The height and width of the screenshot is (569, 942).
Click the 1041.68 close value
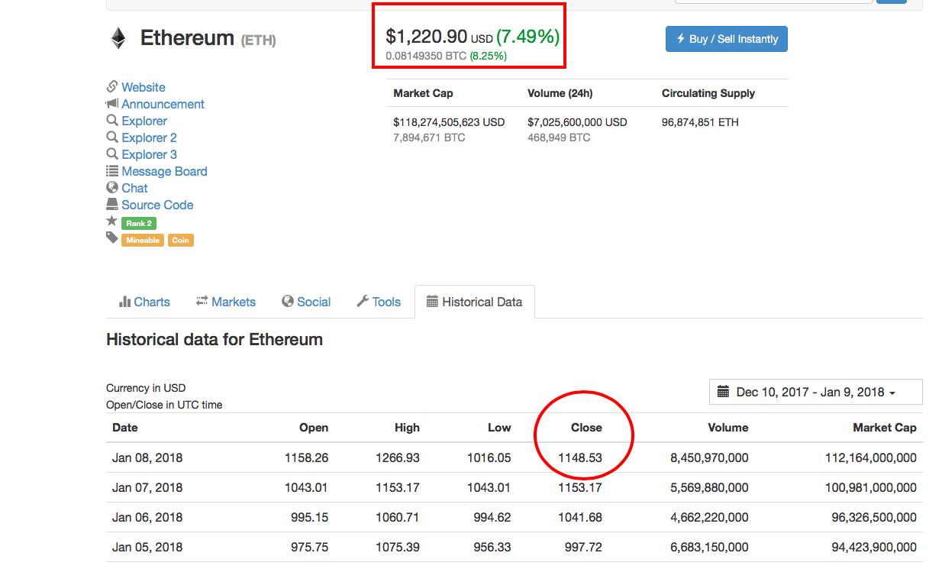pos(580,517)
